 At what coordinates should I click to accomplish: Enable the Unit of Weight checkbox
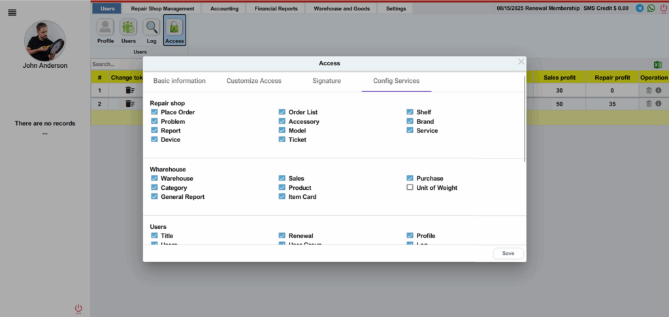coord(410,187)
